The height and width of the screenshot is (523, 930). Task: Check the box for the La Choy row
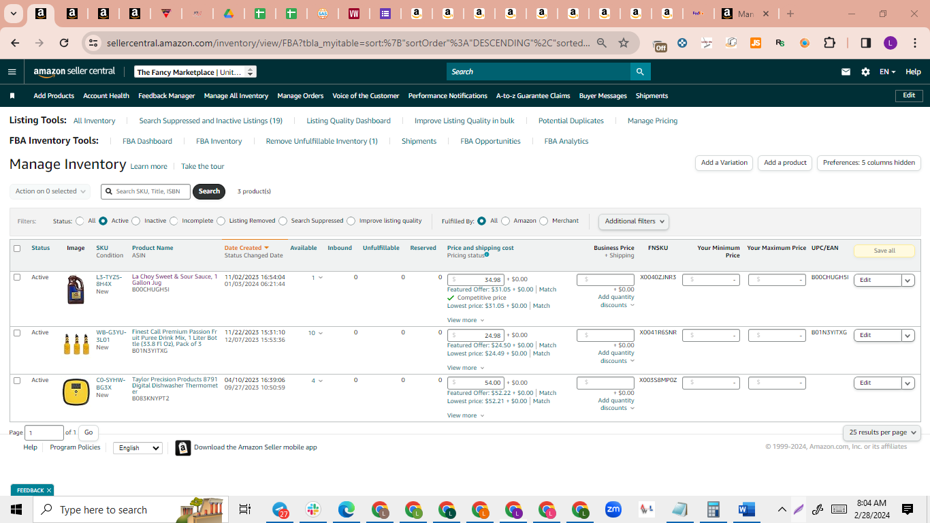click(x=17, y=277)
